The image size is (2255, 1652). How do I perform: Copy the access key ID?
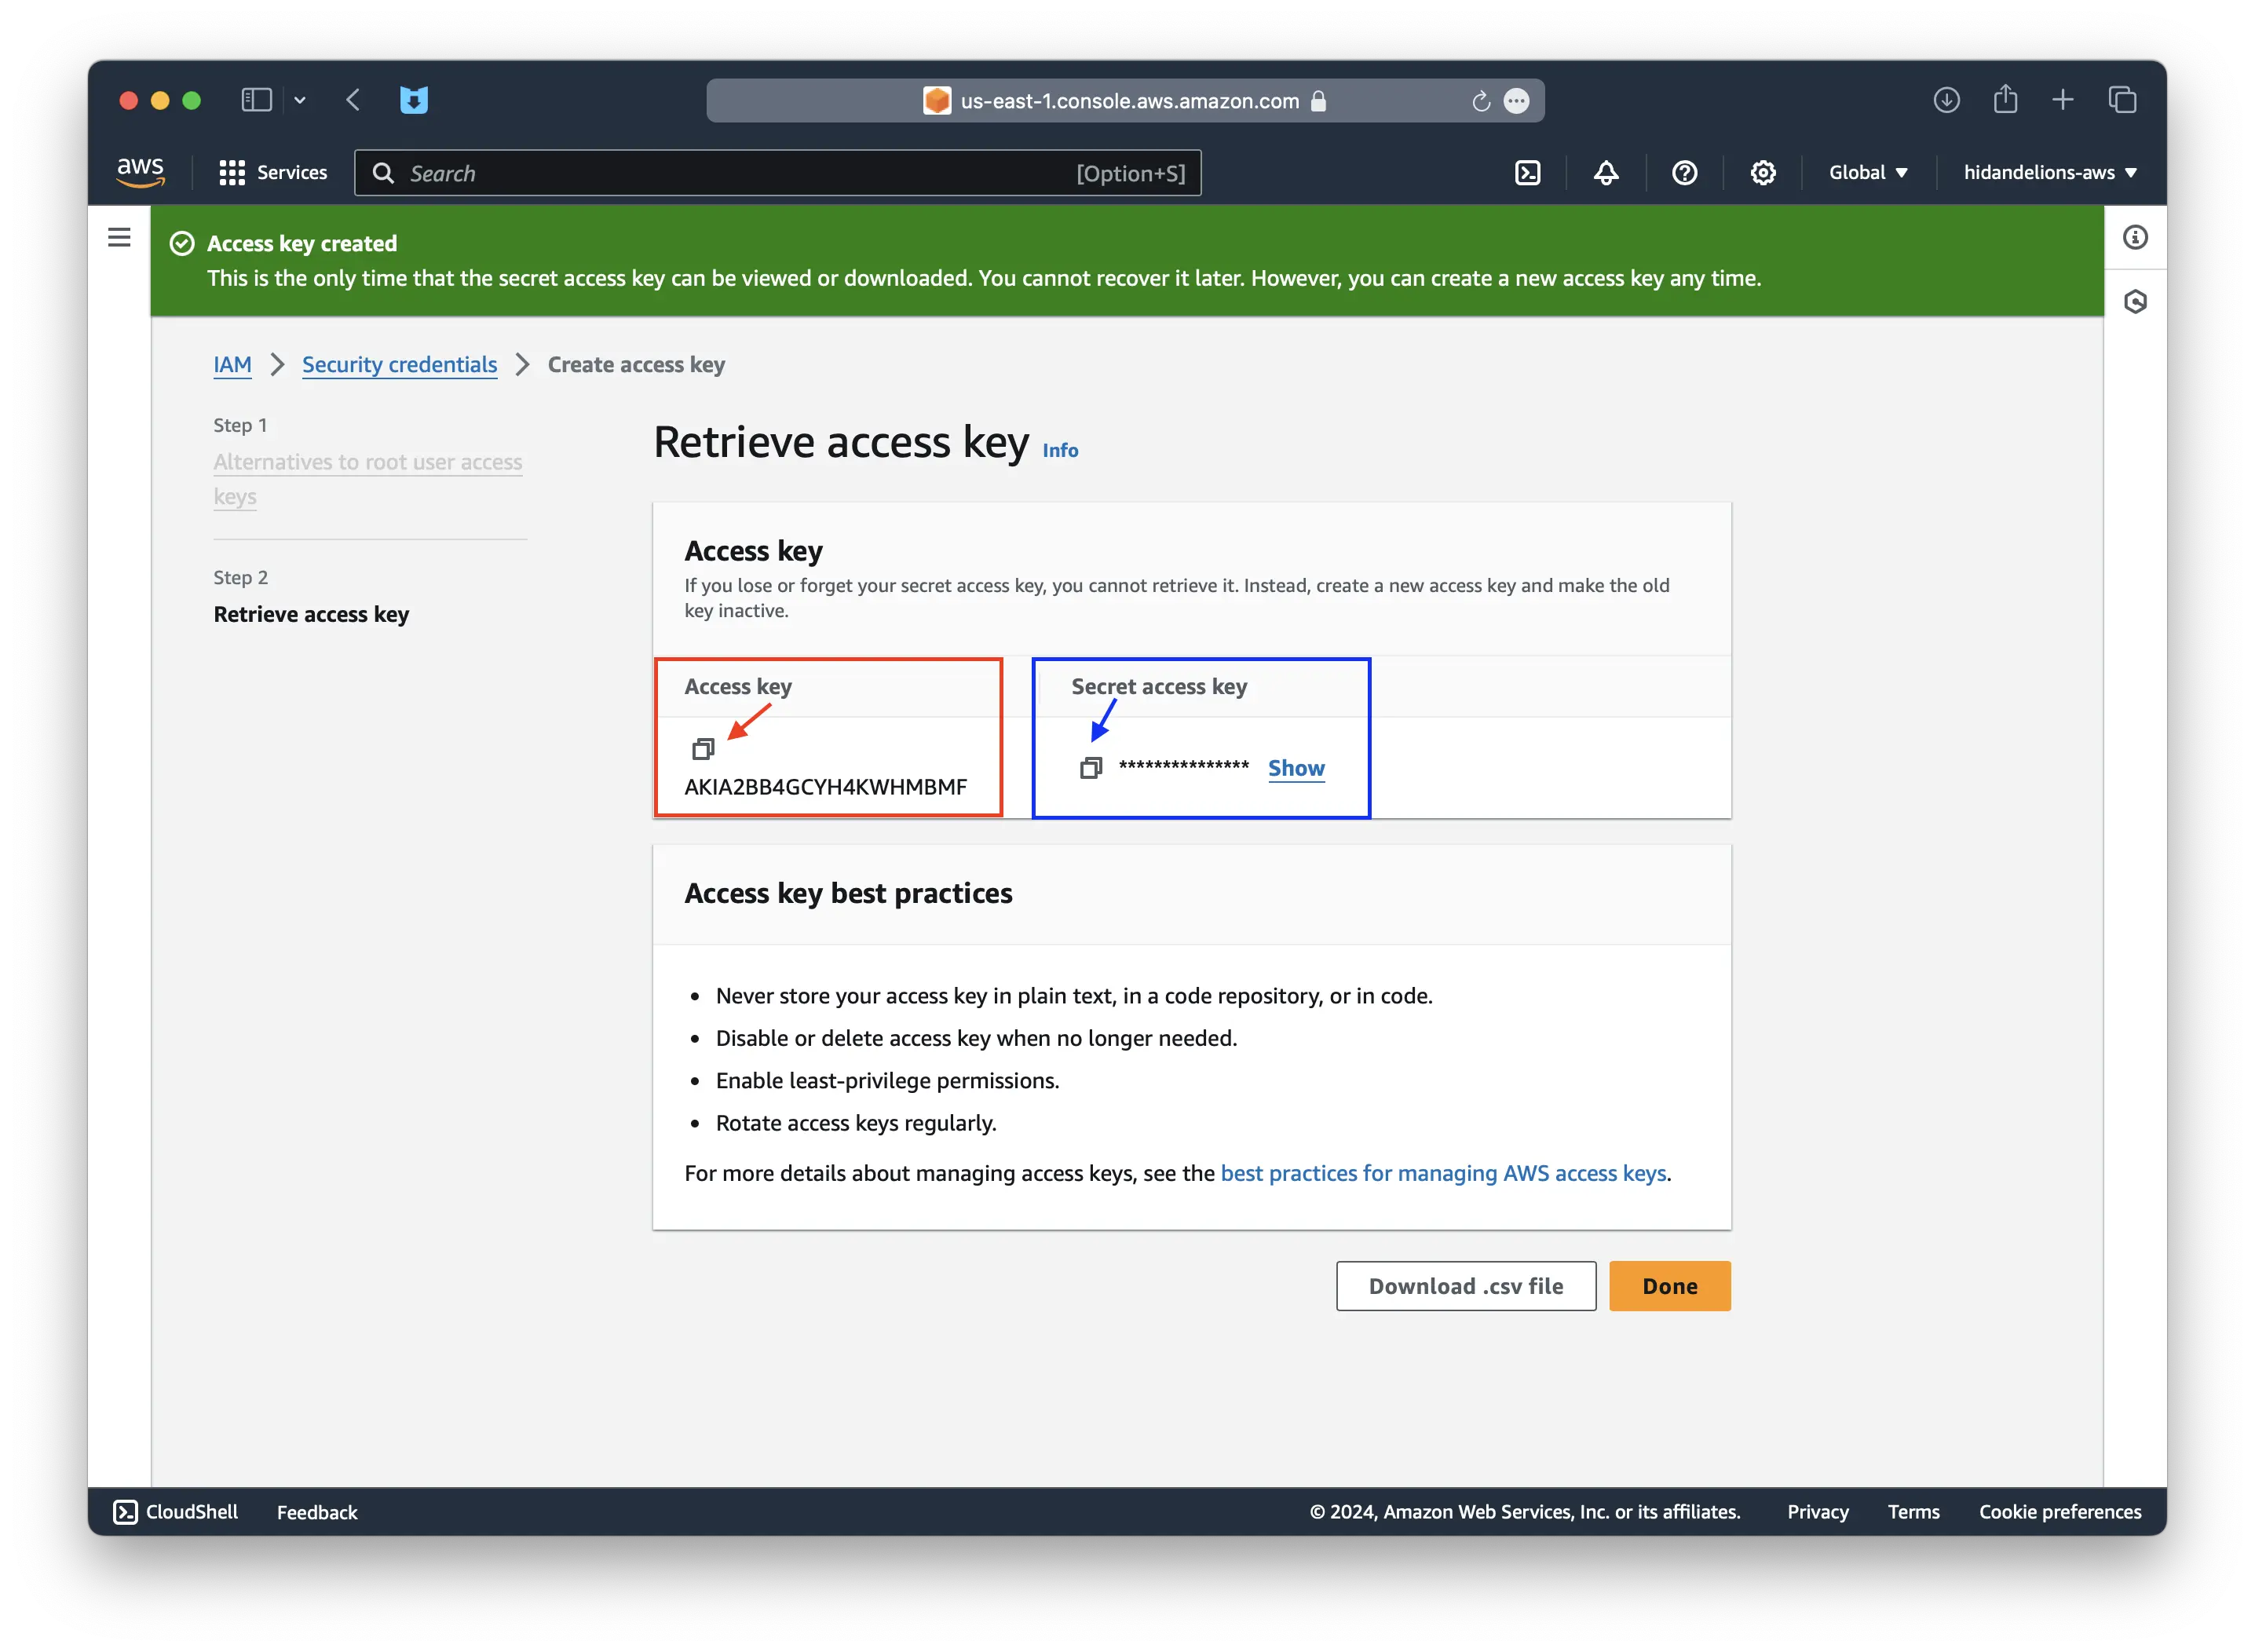703,748
